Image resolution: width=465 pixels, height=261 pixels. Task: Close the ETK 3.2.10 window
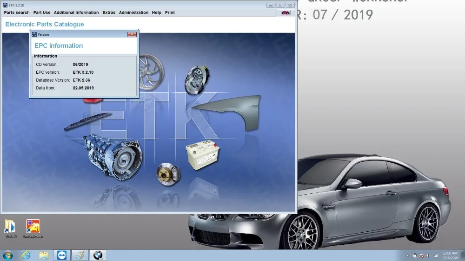click(x=290, y=5)
